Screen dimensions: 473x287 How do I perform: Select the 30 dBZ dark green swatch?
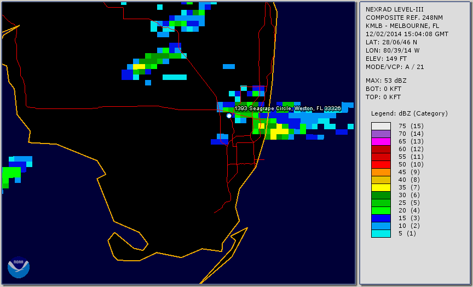point(381,195)
